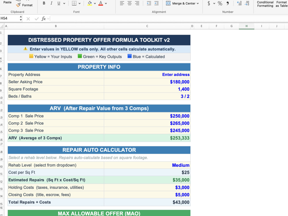
Task: Apply underline formatting
Action: (59, 3)
